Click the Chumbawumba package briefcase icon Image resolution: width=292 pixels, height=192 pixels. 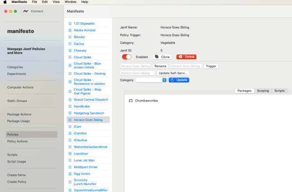pos(131,101)
